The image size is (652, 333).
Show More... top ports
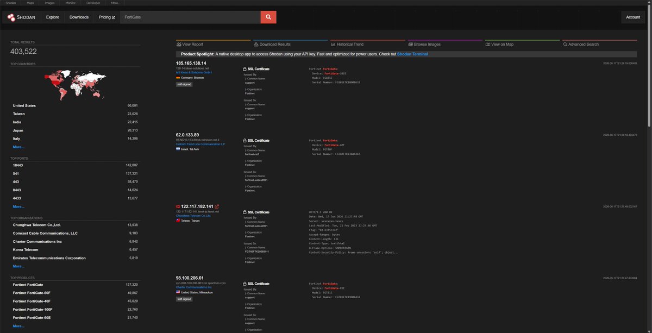point(18,206)
